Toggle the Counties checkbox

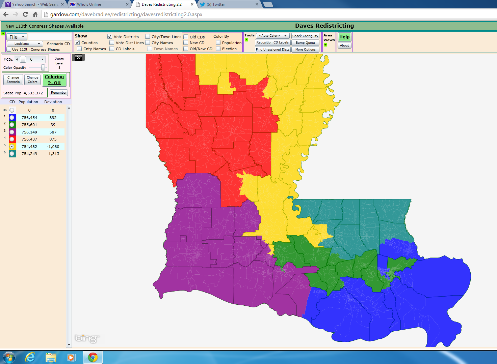77,42
